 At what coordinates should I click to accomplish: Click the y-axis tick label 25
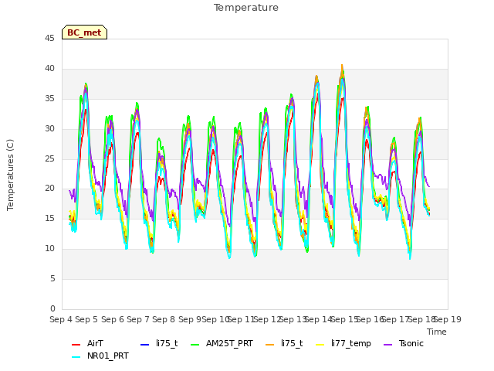click(x=49, y=158)
